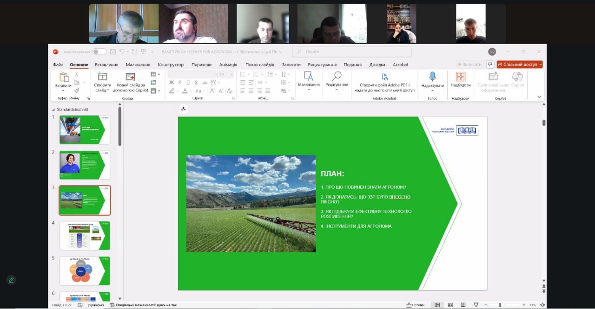Image resolution: width=595 pixels, height=309 pixels.
Task: Switch to the Анімація (Animations) tab
Action: coord(228,64)
